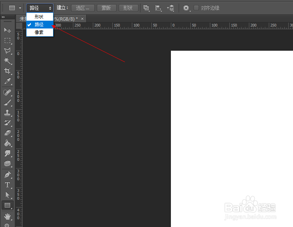Choose 像素 from mode dropdown list
The image size is (293, 227).
[40, 32]
